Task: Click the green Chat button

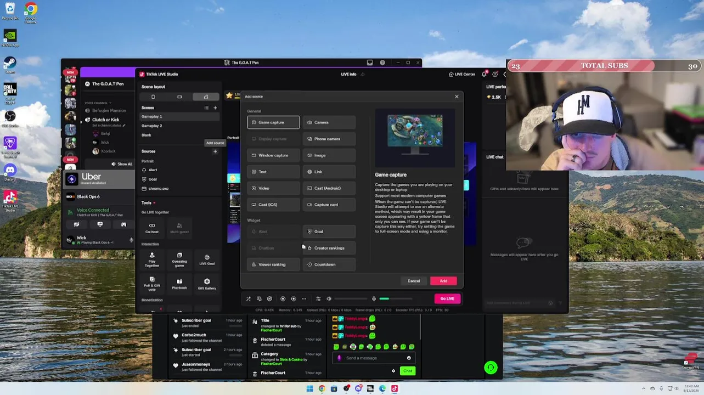Action: tap(407, 371)
